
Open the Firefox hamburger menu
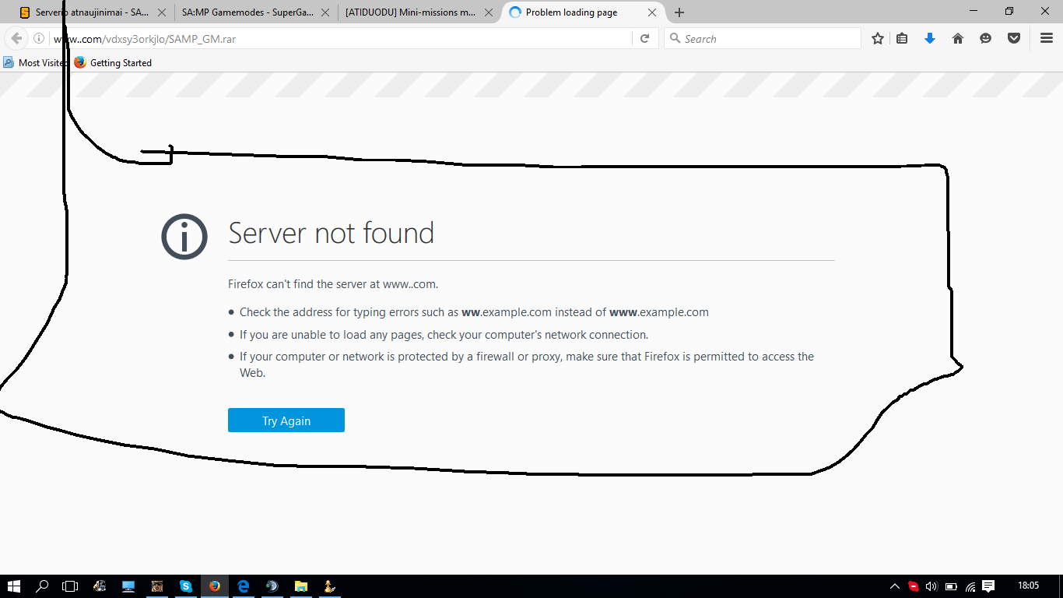[x=1047, y=38]
